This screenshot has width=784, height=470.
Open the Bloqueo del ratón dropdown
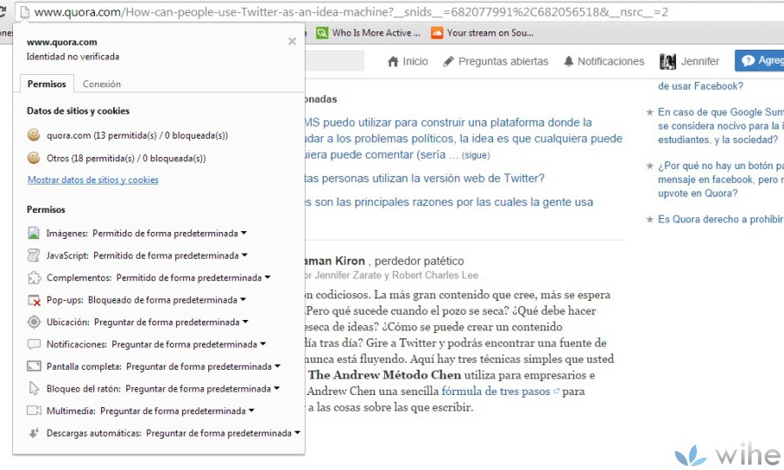tap(202, 388)
